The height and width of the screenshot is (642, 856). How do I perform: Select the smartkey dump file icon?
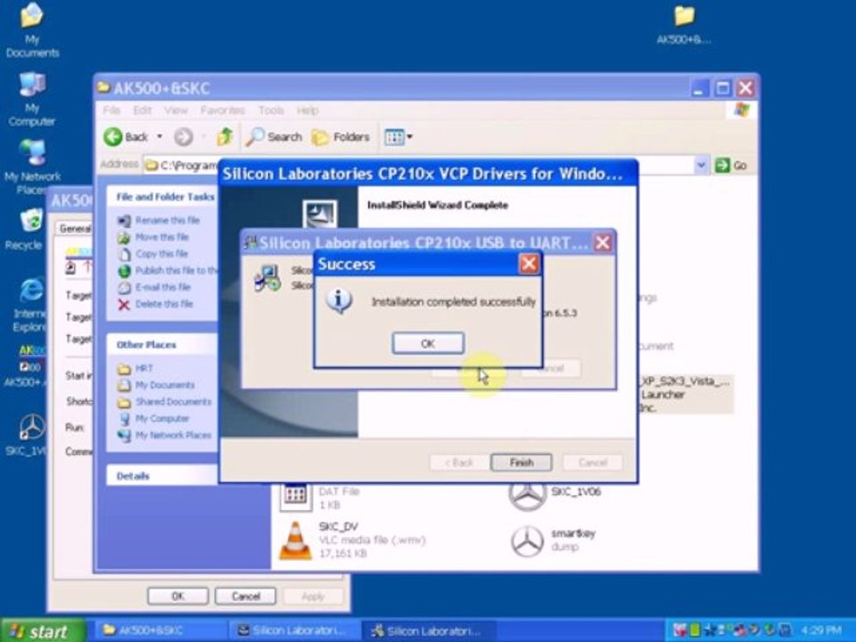527,540
